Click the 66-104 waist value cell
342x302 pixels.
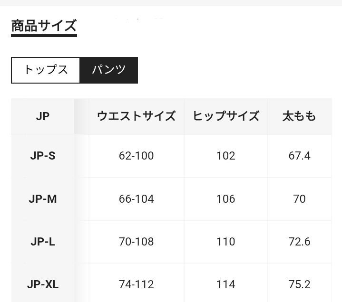tap(137, 199)
